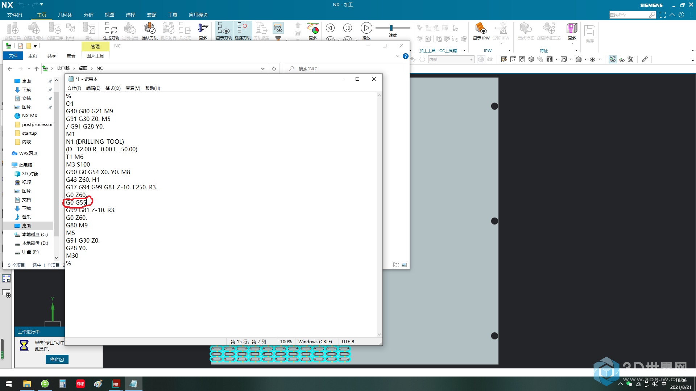Click the Explorer properties checkbox icon in quick access

pyautogui.click(x=21, y=46)
